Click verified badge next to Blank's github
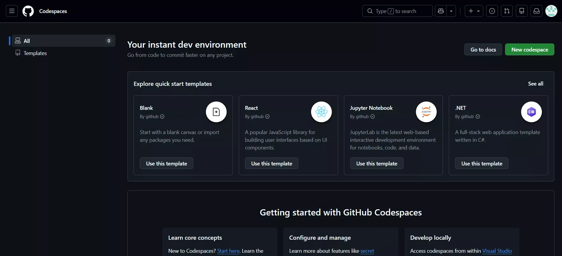This screenshot has width=562, height=256. pos(162,117)
